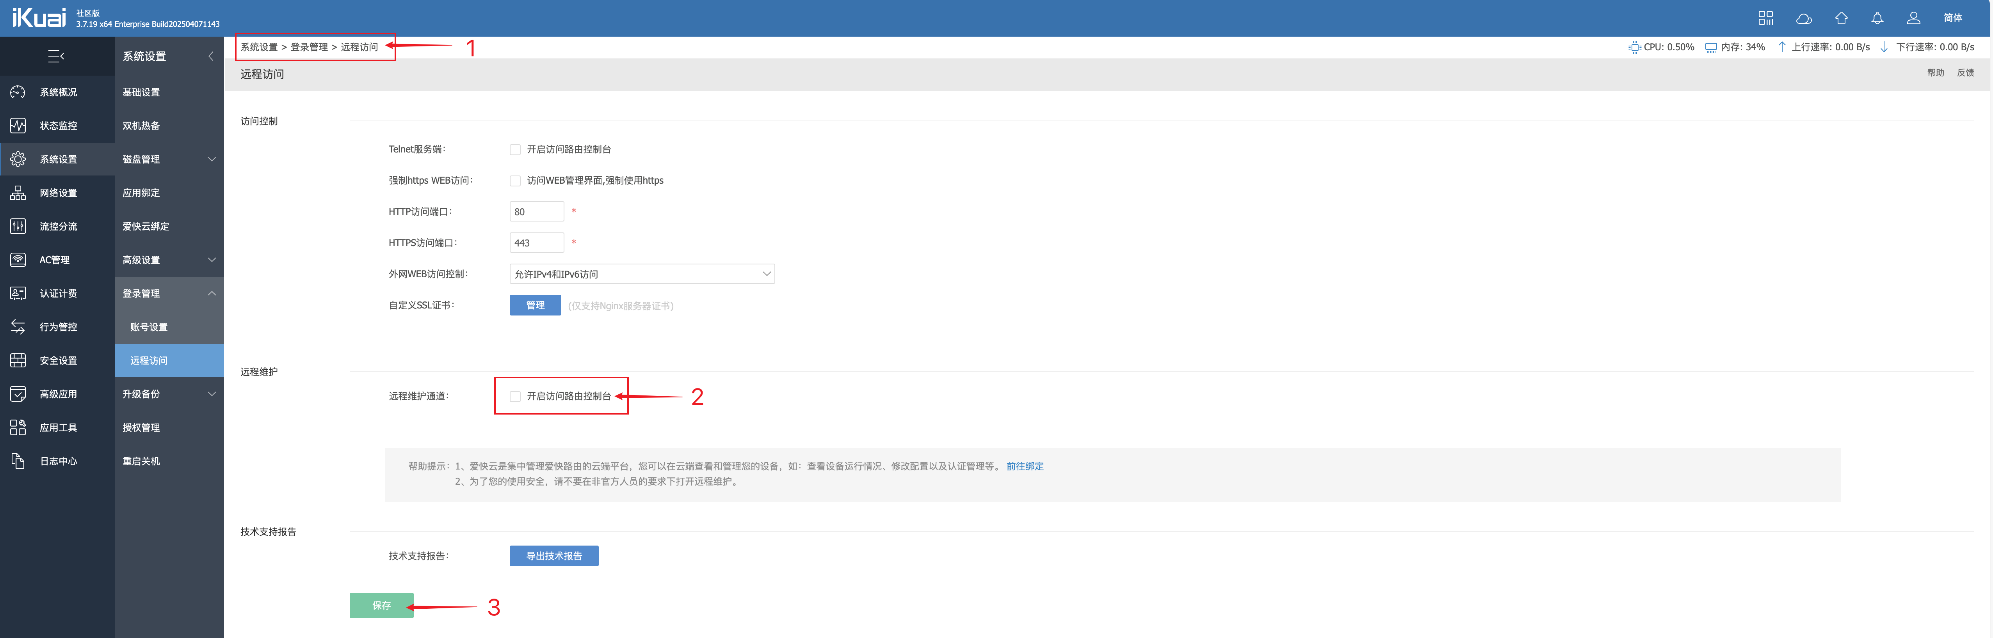Open the 网络设置 section in sidebar
Screen dimensions: 1993x638
point(57,193)
